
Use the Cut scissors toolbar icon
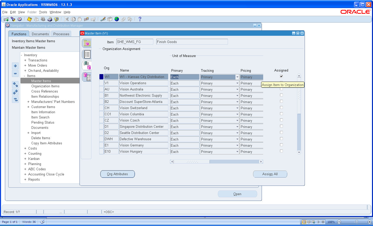tap(66, 19)
